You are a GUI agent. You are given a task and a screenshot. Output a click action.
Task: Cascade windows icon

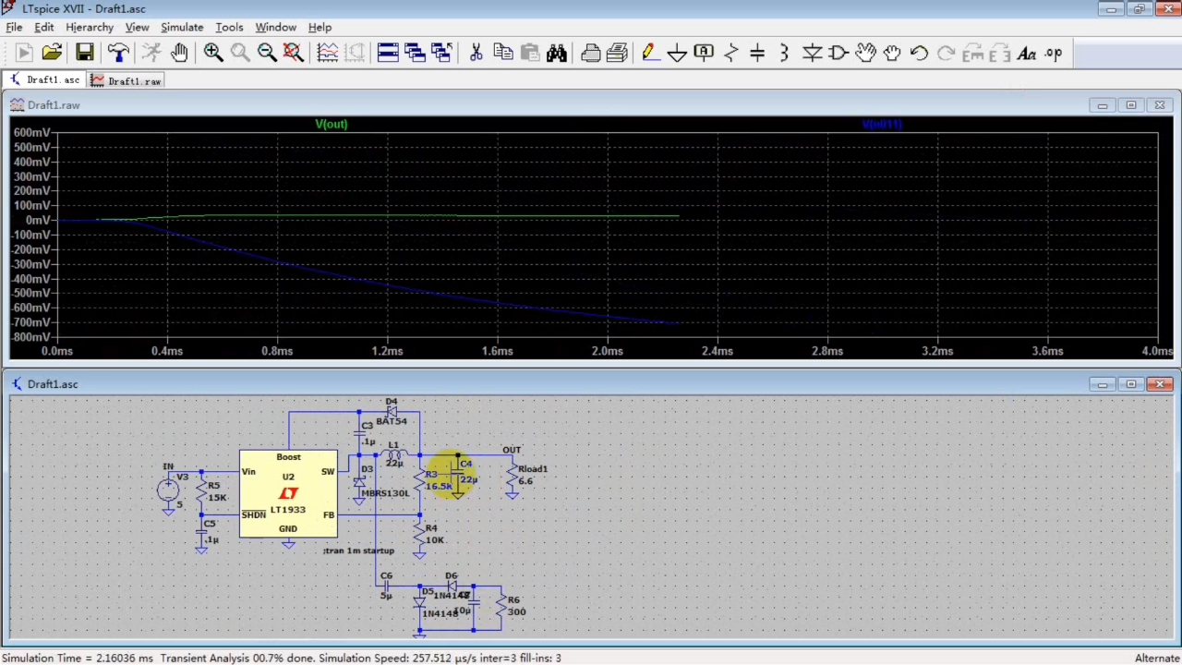coord(415,53)
